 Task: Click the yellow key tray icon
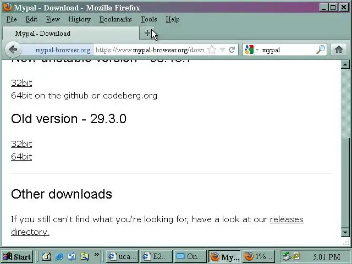(296, 256)
